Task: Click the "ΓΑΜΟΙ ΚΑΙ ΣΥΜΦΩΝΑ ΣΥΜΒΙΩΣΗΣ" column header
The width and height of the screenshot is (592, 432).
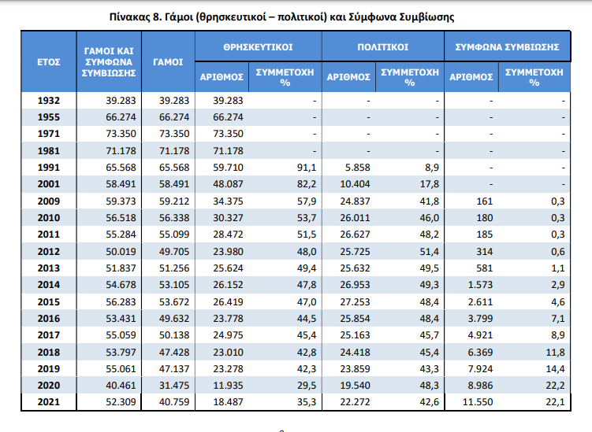Action: pos(110,61)
